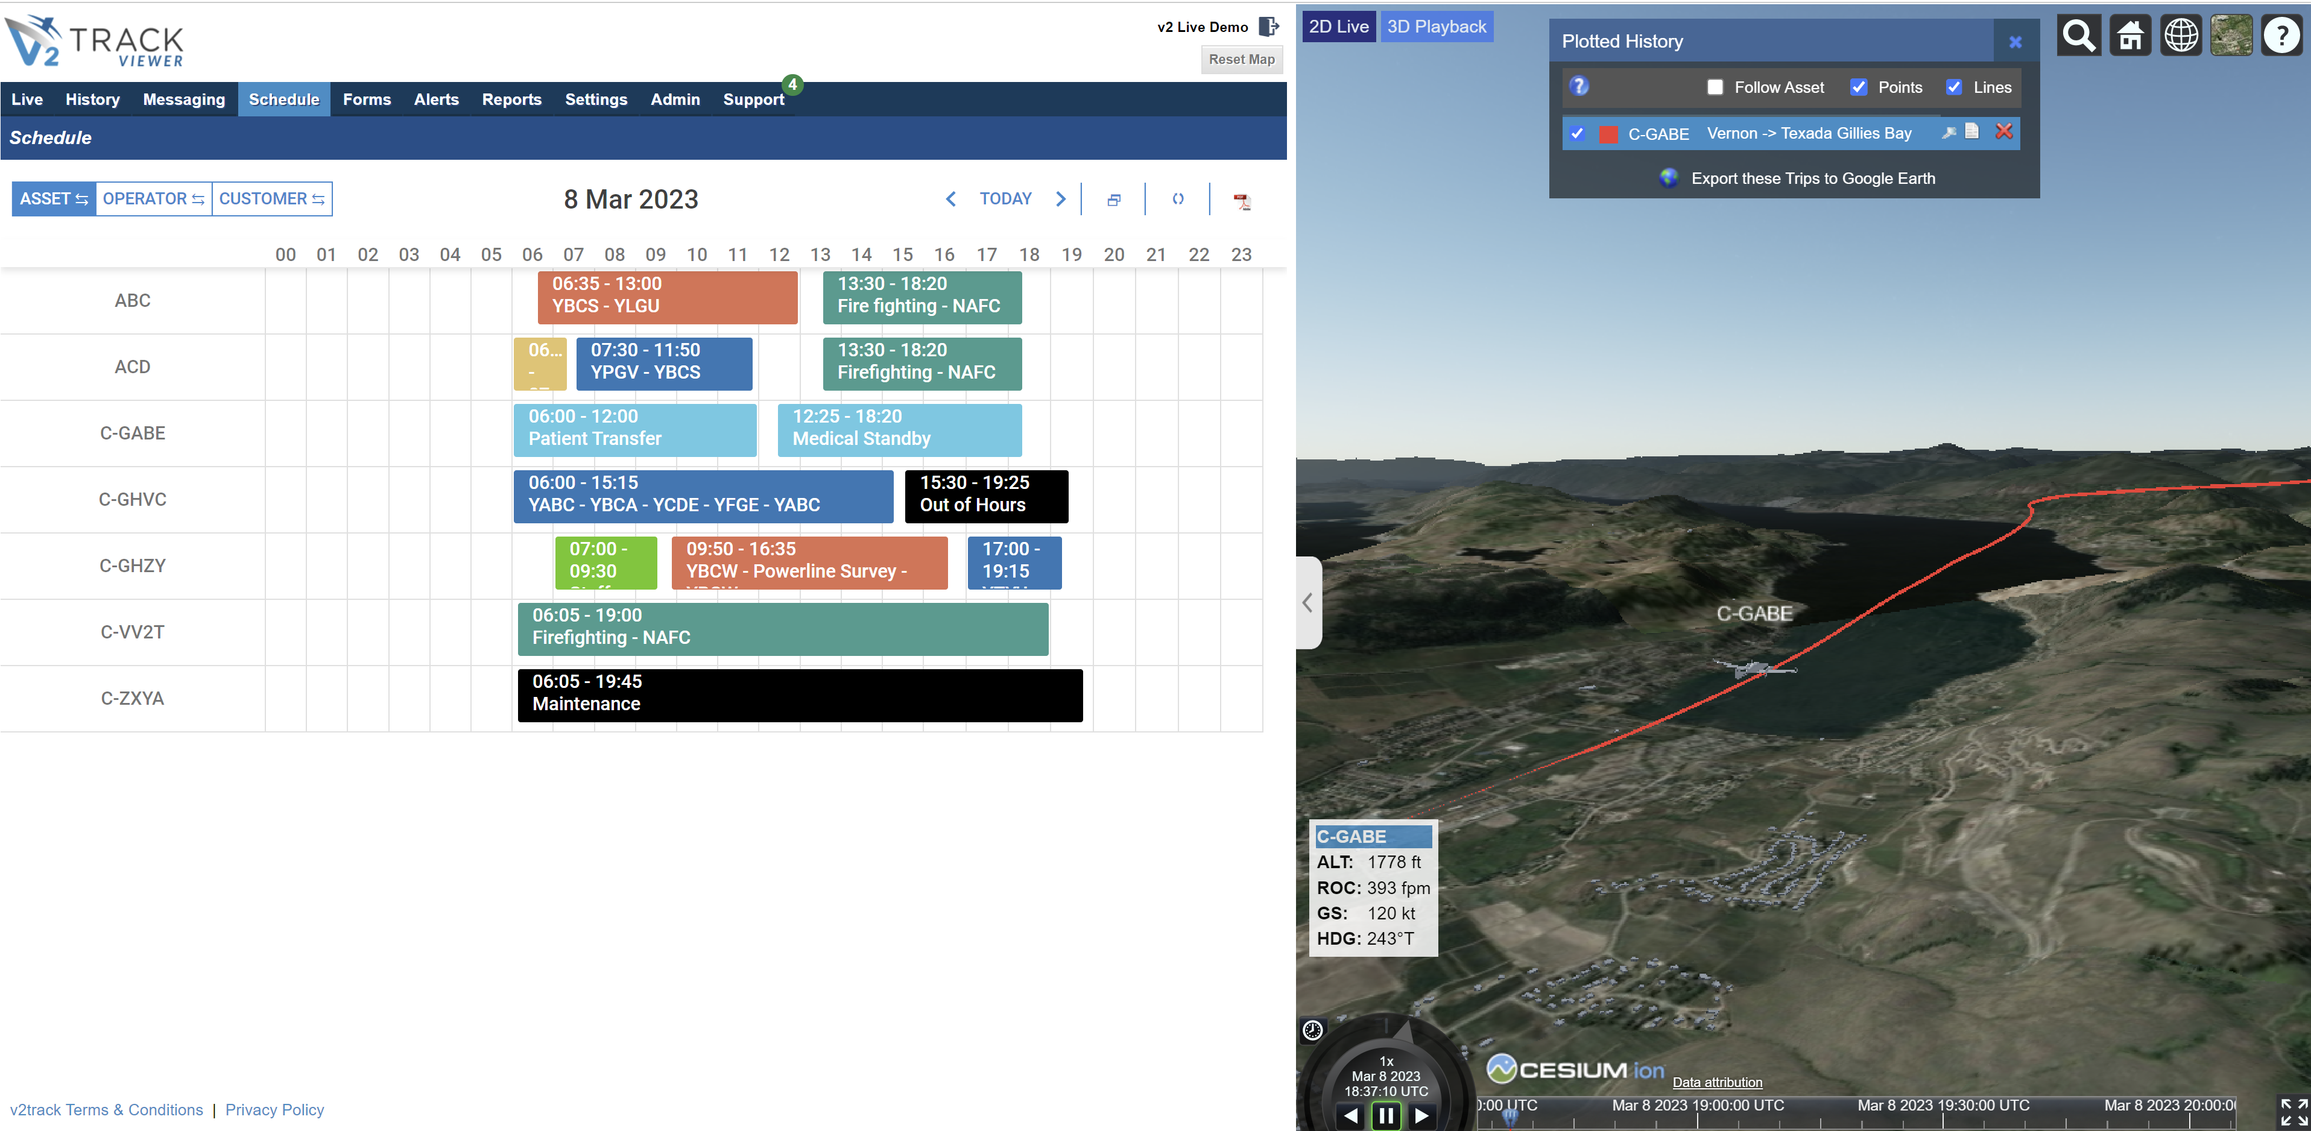Click the Plotted History help question icon
This screenshot has height=1131, width=2311.
(x=1579, y=86)
